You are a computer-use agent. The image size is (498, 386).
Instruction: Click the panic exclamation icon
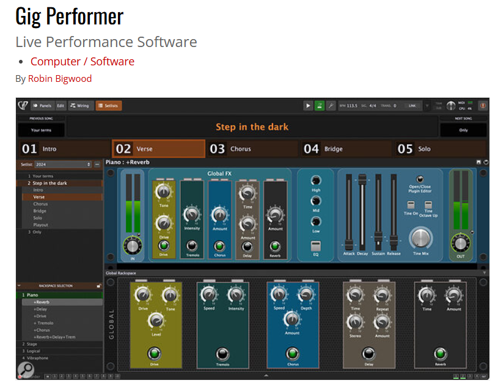(x=482, y=105)
